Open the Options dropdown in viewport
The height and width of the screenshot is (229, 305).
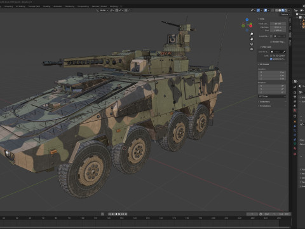[x=285, y=15]
